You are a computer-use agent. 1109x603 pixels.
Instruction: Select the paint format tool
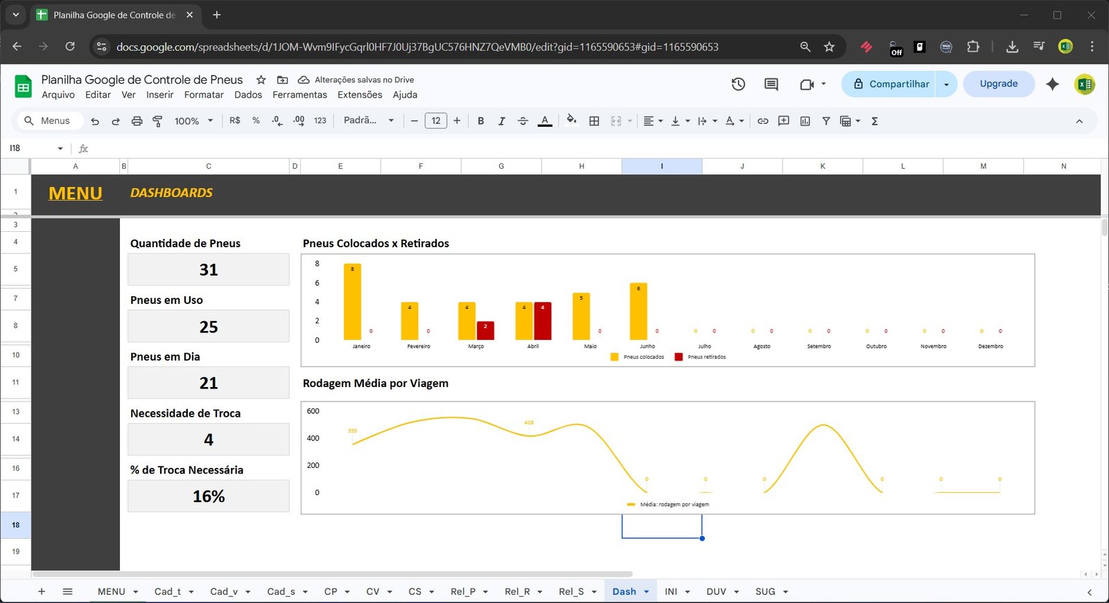pos(157,121)
